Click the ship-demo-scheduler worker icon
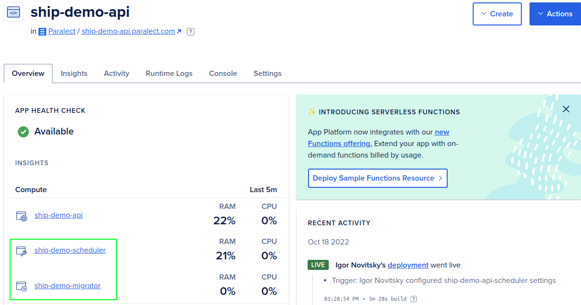This screenshot has width=581, height=305. tap(22, 251)
